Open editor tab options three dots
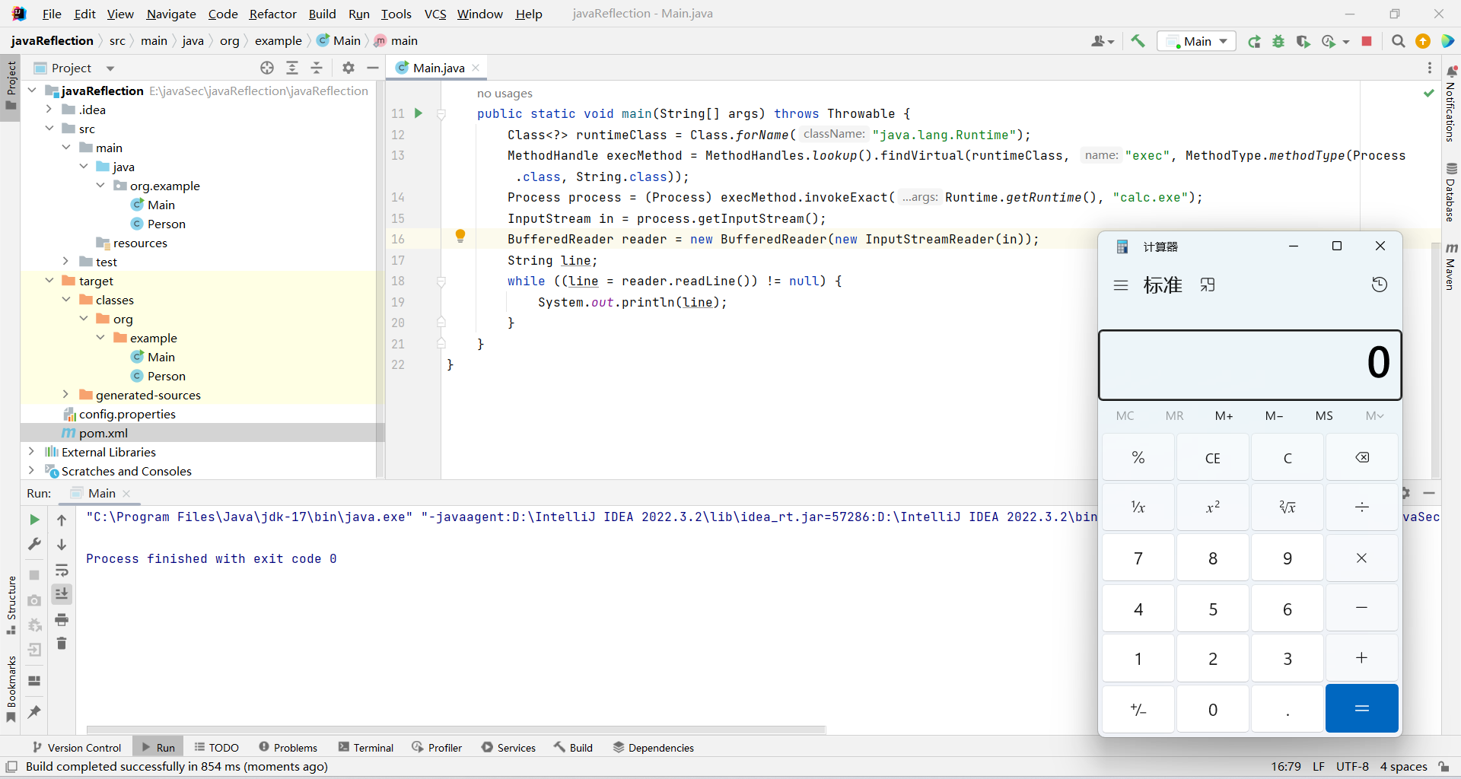Screen dimensions: 1461x779 point(1430,68)
